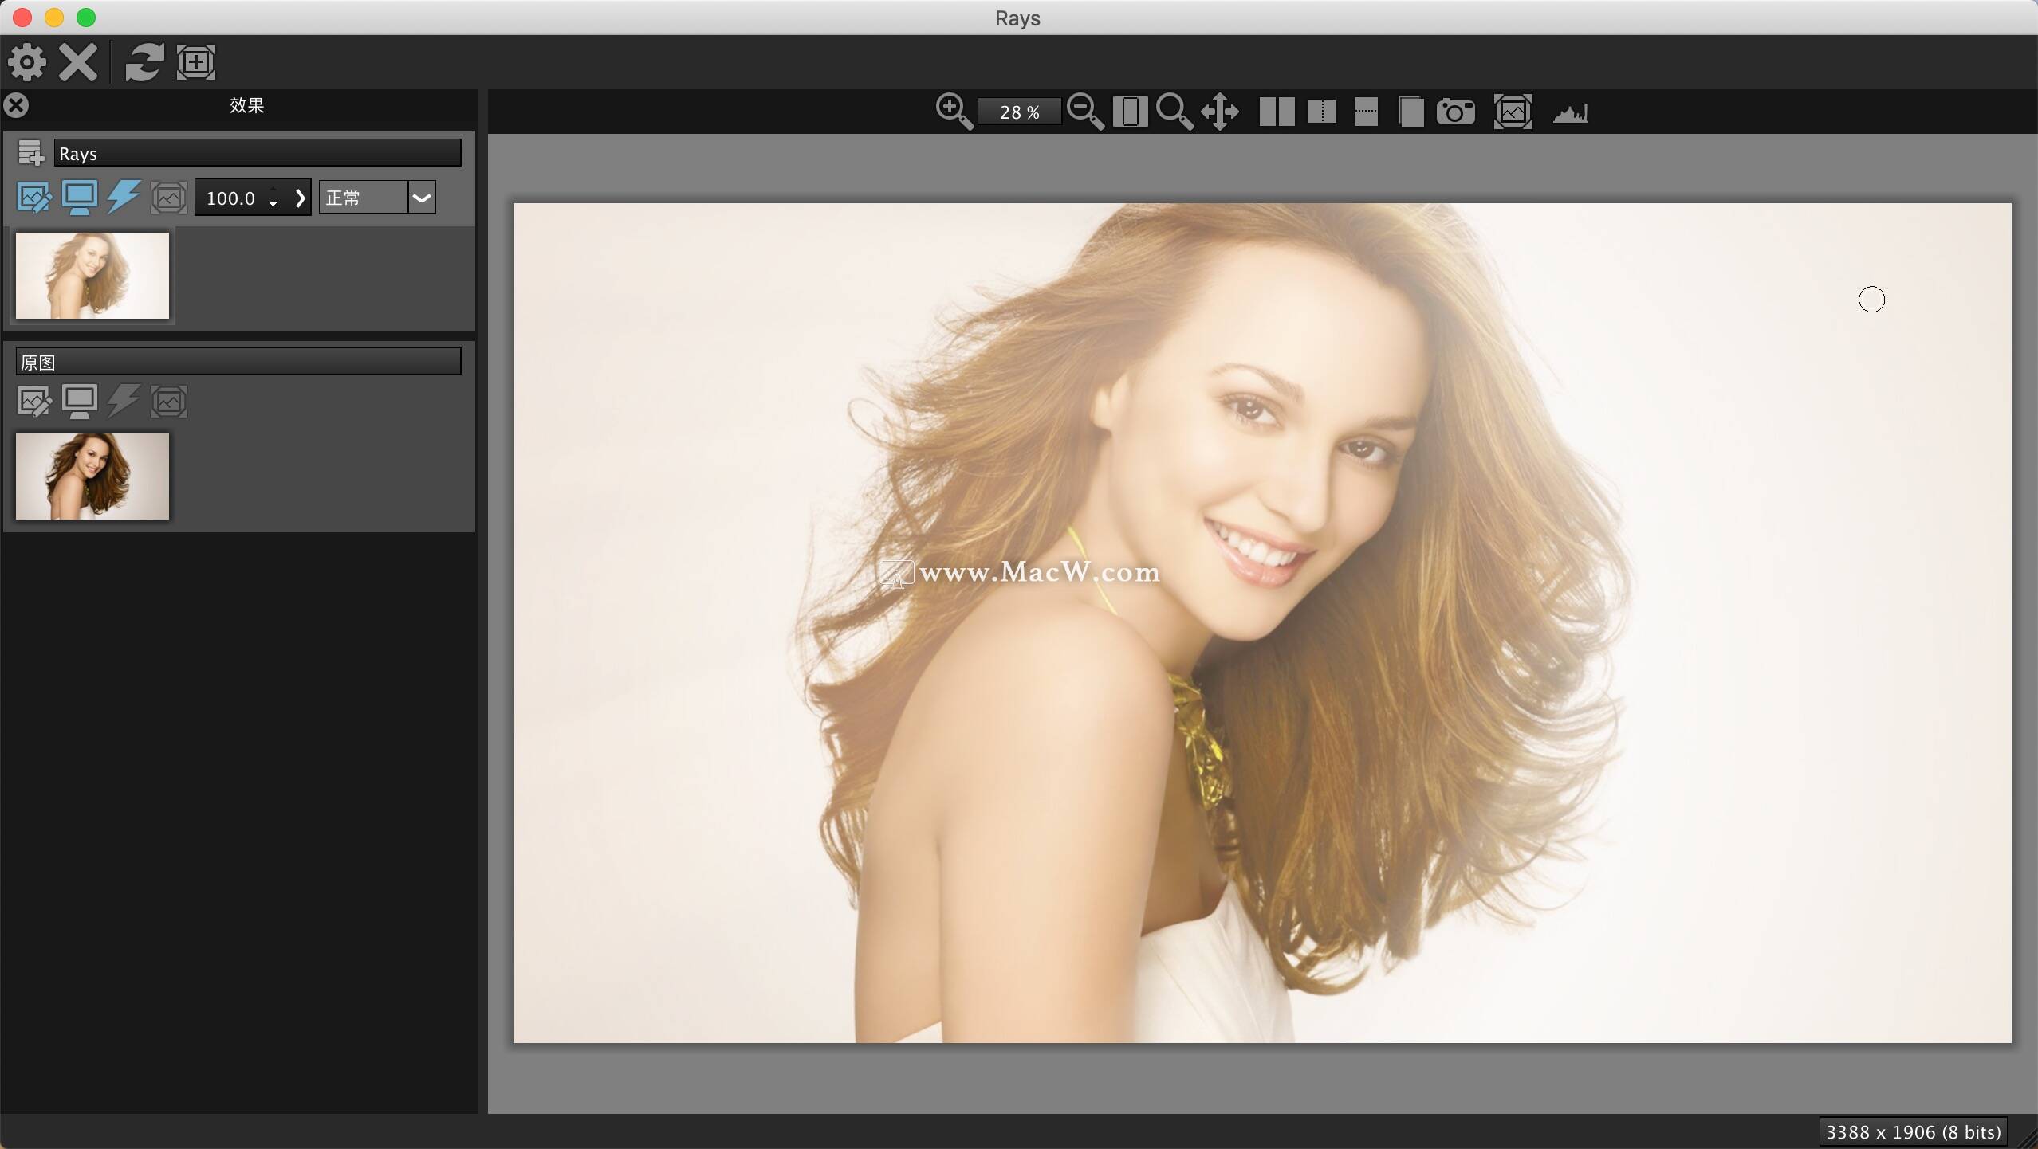The image size is (2038, 1149).
Task: Click the add layer icon beside Rays
Action: [x=31, y=152]
